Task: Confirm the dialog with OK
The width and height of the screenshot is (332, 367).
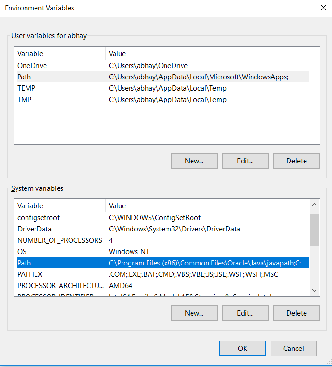Action: point(243,348)
